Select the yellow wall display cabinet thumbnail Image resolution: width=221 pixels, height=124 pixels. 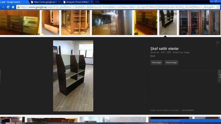pos(146,22)
